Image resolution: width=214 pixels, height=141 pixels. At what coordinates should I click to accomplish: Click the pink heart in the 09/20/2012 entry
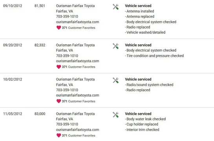click(59, 67)
